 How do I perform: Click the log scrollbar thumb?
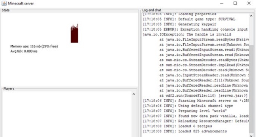[251, 89]
